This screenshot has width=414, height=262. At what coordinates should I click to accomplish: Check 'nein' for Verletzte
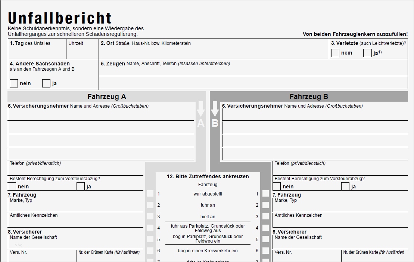335,53
